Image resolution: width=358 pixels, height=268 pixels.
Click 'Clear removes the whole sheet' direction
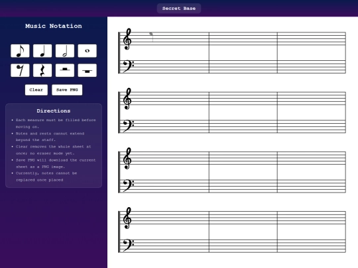pyautogui.click(x=54, y=150)
